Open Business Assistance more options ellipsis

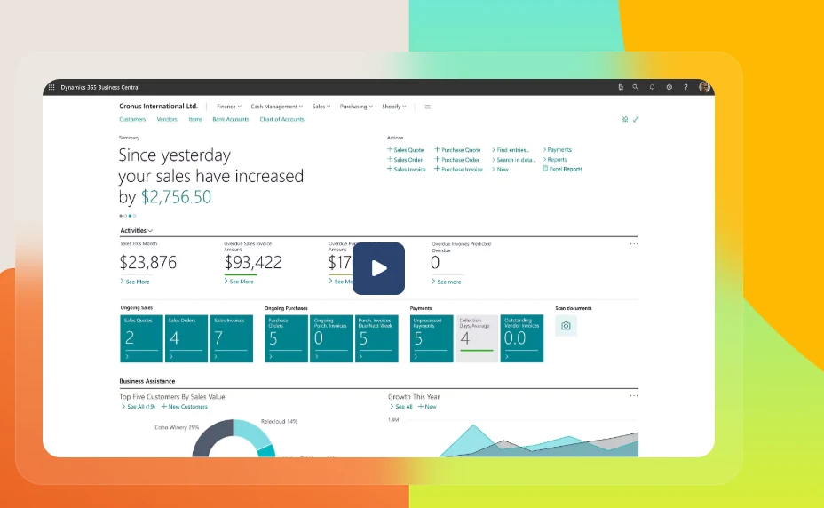click(634, 396)
